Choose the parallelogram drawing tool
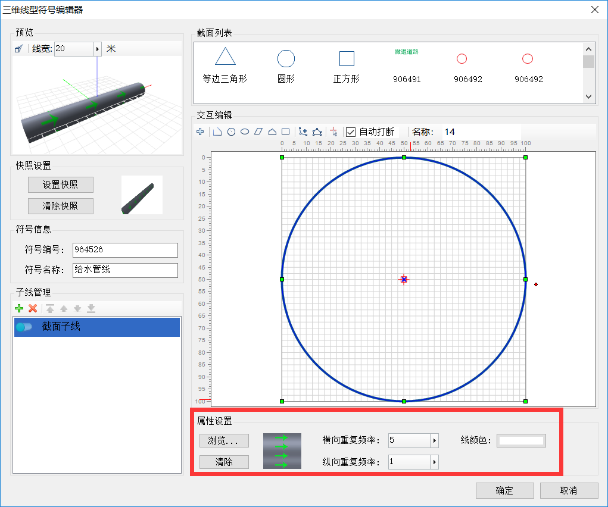The height and width of the screenshot is (507, 608). click(x=258, y=132)
